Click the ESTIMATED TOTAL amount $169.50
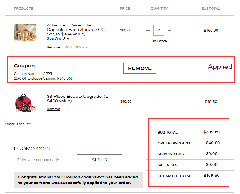240x194 pixels. 212,176
